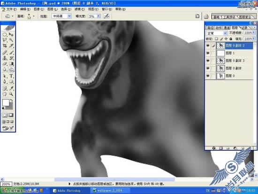This screenshot has height=194, width=258.
Task: Choose the Clone Stamp tool
Action: click(5, 58)
